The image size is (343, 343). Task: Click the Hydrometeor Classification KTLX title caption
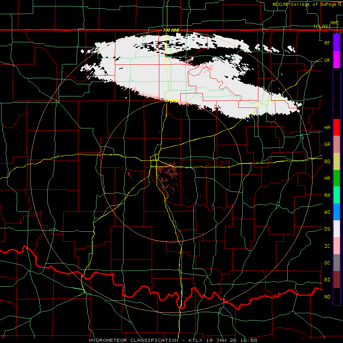173,340
